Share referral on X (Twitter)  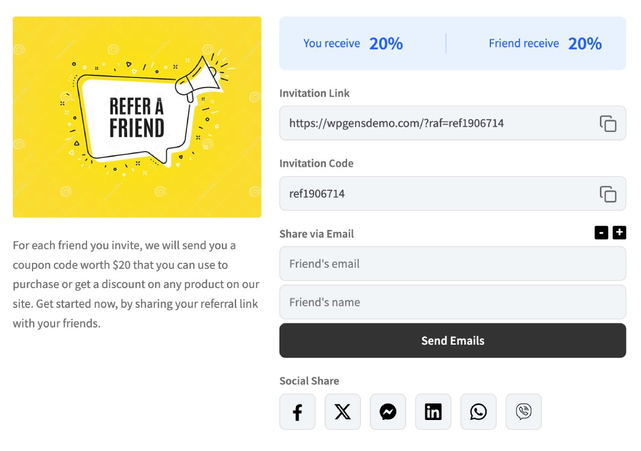point(342,412)
